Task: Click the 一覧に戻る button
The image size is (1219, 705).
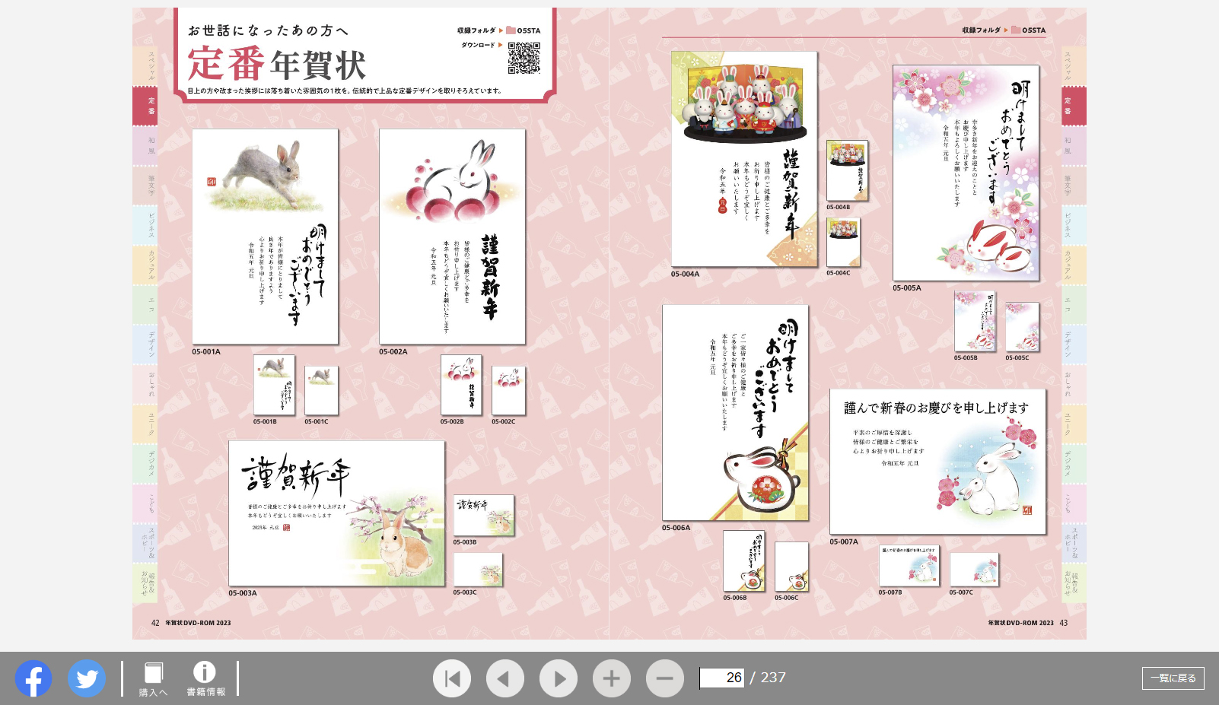Action: 1173,678
